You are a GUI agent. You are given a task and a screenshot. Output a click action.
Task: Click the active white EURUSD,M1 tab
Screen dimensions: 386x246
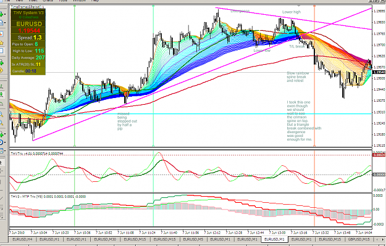274,239
